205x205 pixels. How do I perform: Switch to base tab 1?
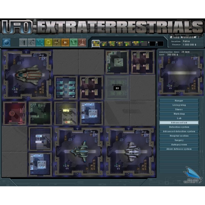[x=96, y=43]
